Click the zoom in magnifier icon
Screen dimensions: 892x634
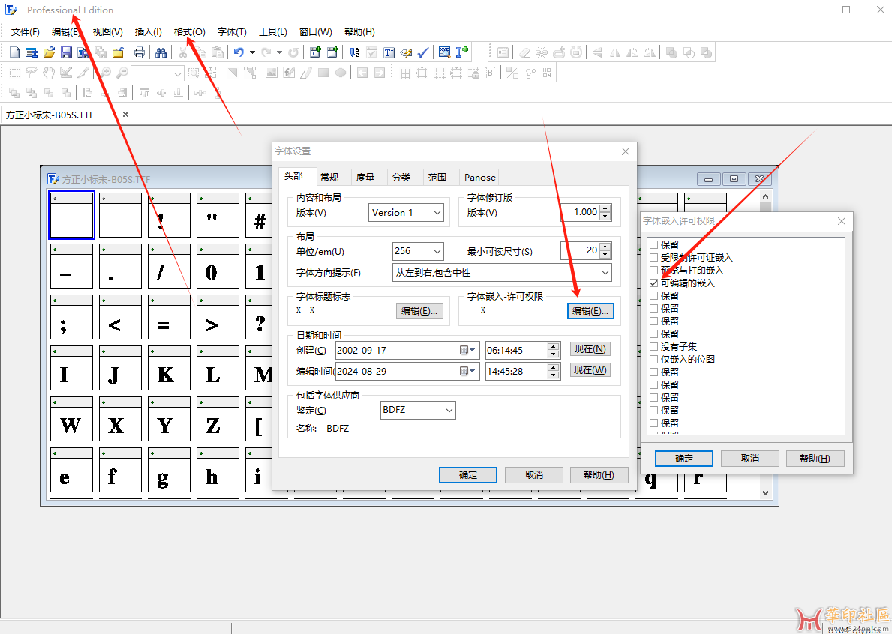click(x=105, y=73)
